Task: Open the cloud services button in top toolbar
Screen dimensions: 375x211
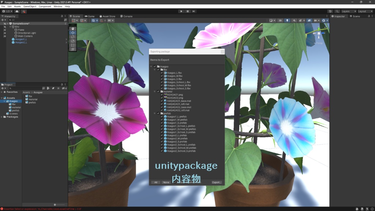Action: [17, 11]
